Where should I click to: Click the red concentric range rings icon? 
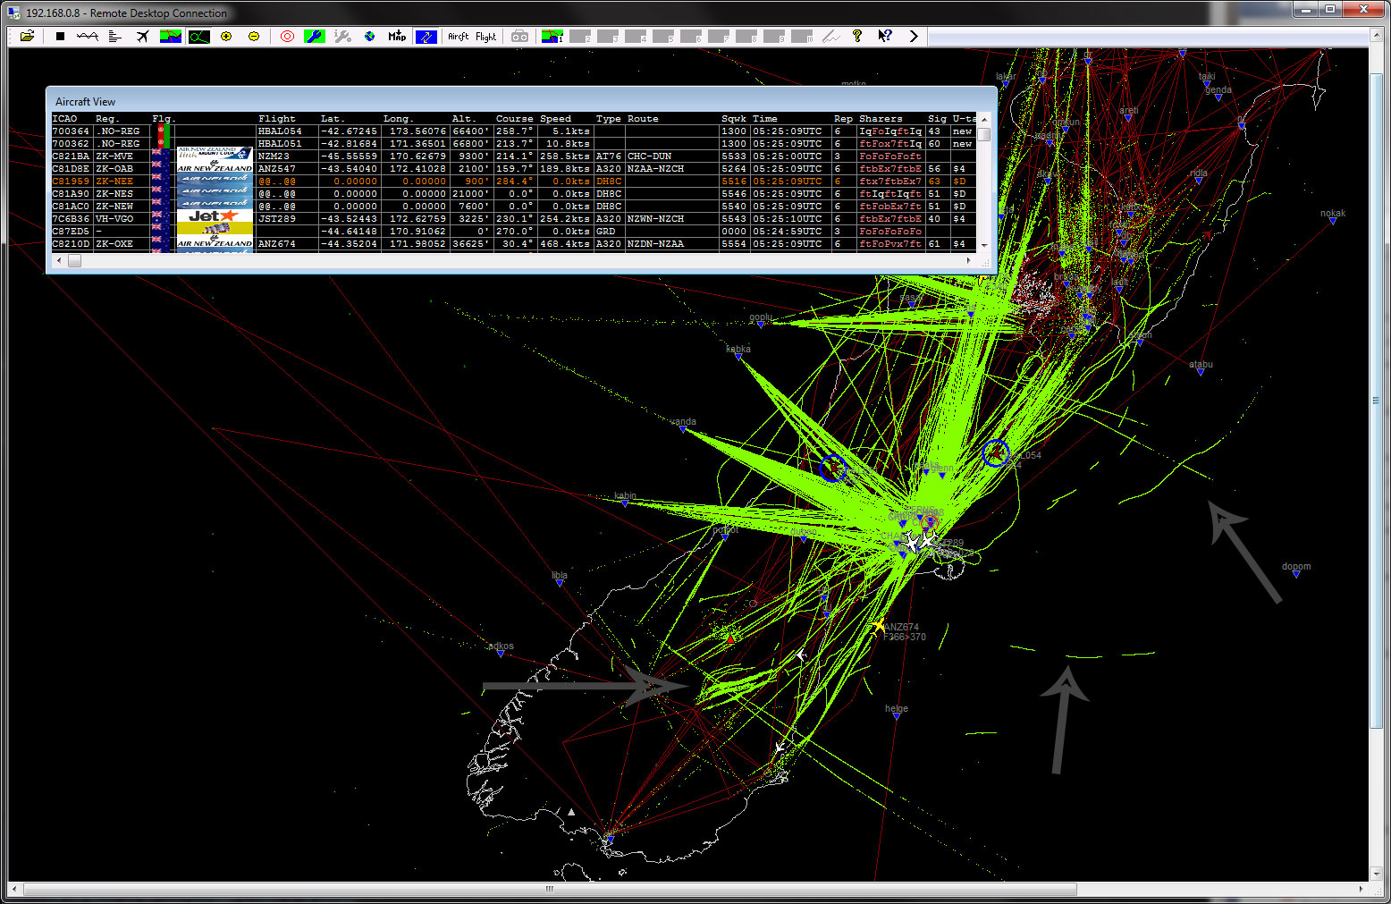click(287, 36)
